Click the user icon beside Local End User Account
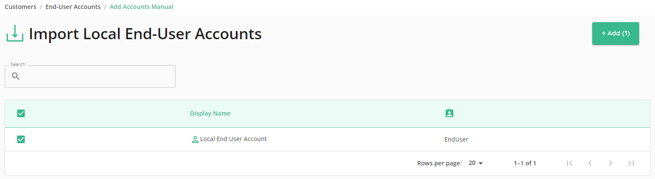Image resolution: width=655 pixels, height=179 pixels. tap(195, 139)
